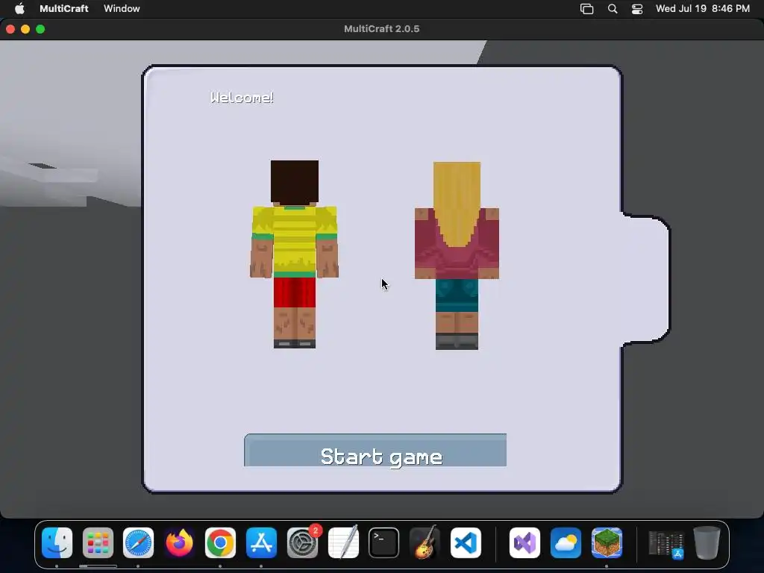Open the Apple menu
The width and height of the screenshot is (764, 573).
19,8
